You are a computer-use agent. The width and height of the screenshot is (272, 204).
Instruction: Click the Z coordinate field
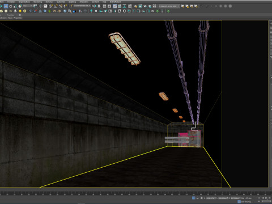pyautogui.click(x=236, y=198)
